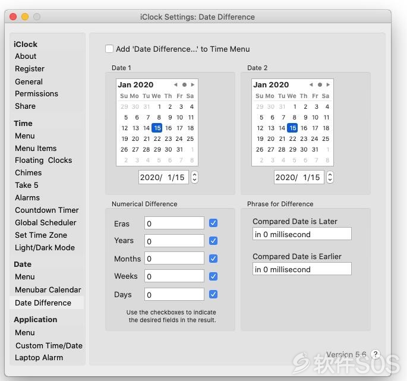Uncheck the Eras field checkbox
This screenshot has width=407, height=381.
click(213, 223)
